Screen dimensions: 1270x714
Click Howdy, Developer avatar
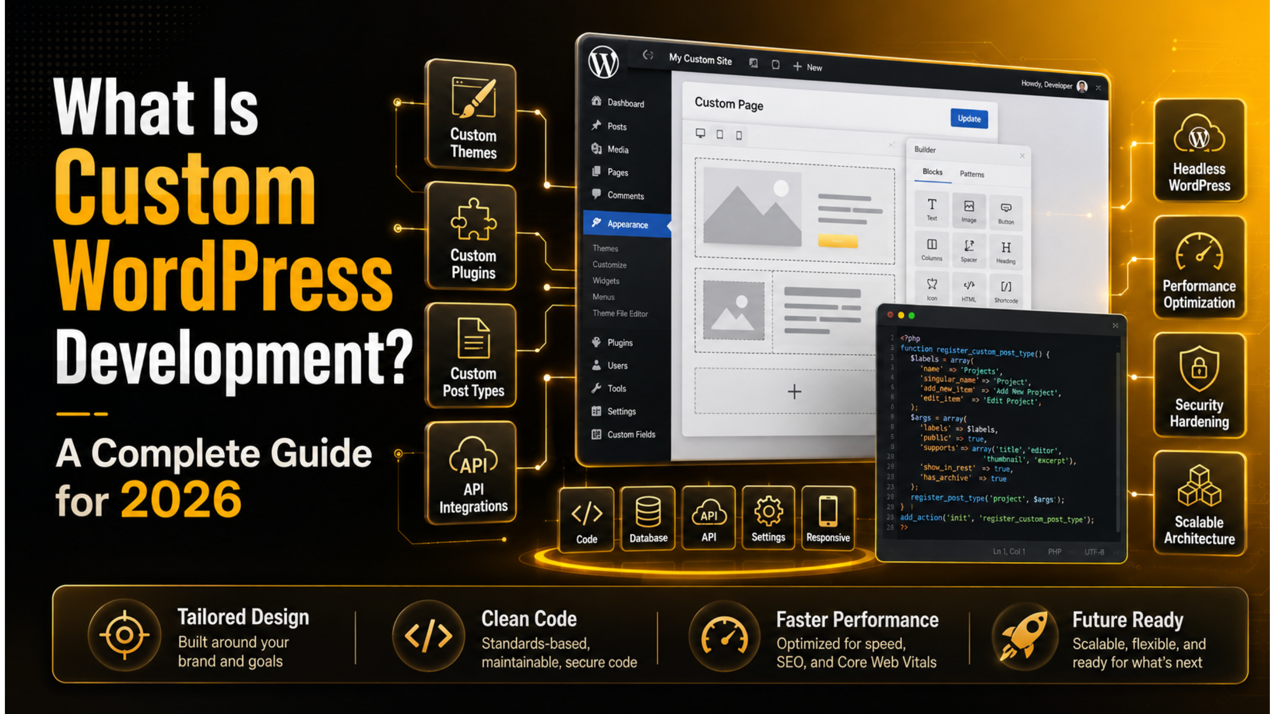pyautogui.click(x=1082, y=87)
